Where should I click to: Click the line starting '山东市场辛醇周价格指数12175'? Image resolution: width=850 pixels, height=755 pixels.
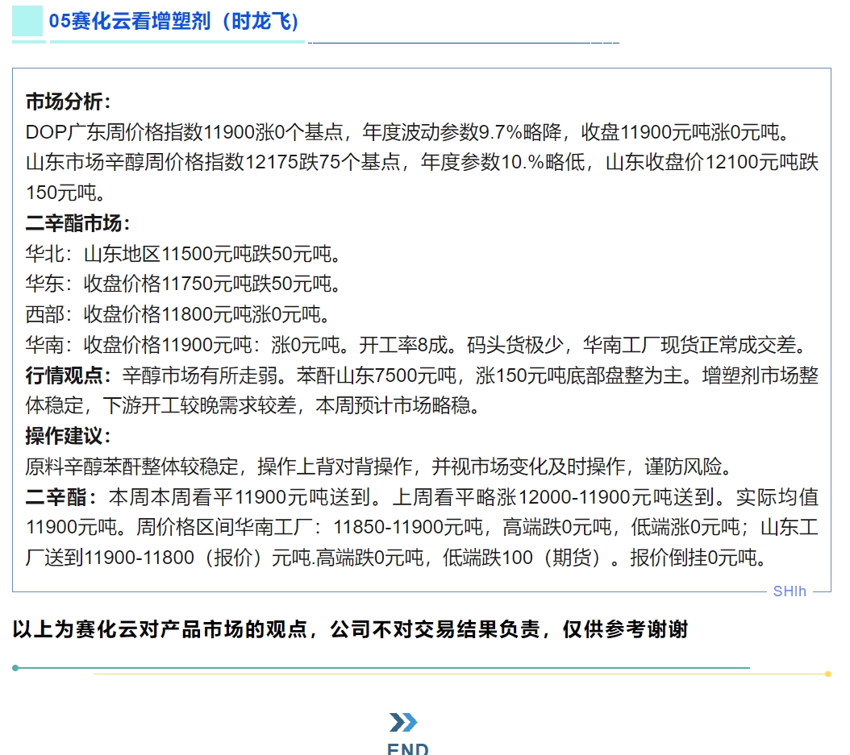[x=422, y=162]
